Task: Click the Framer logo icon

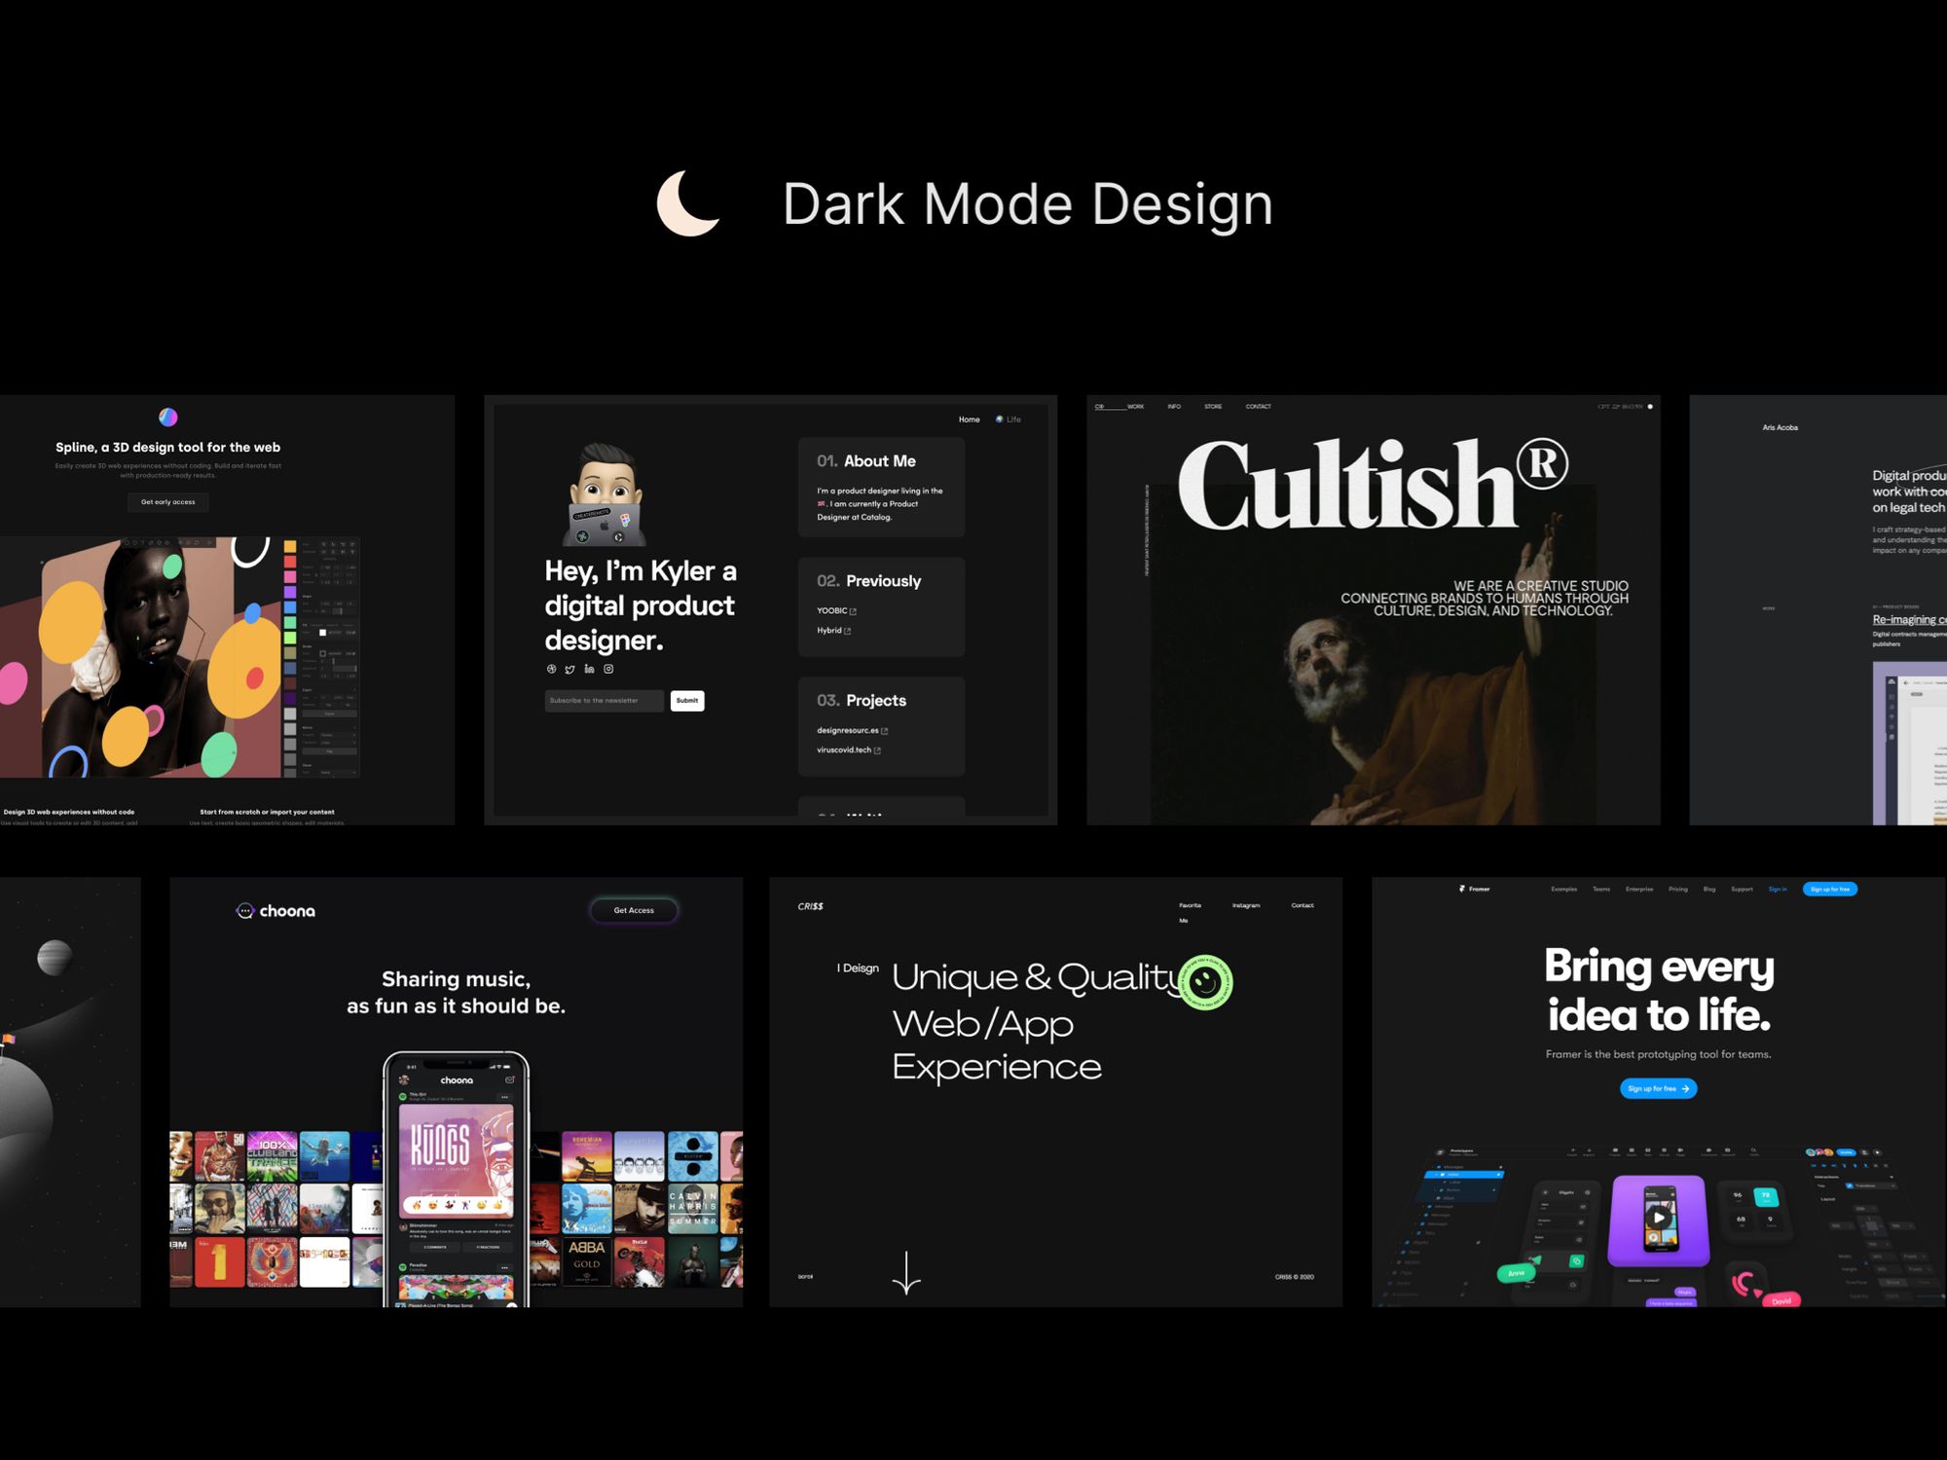Action: point(1462,889)
